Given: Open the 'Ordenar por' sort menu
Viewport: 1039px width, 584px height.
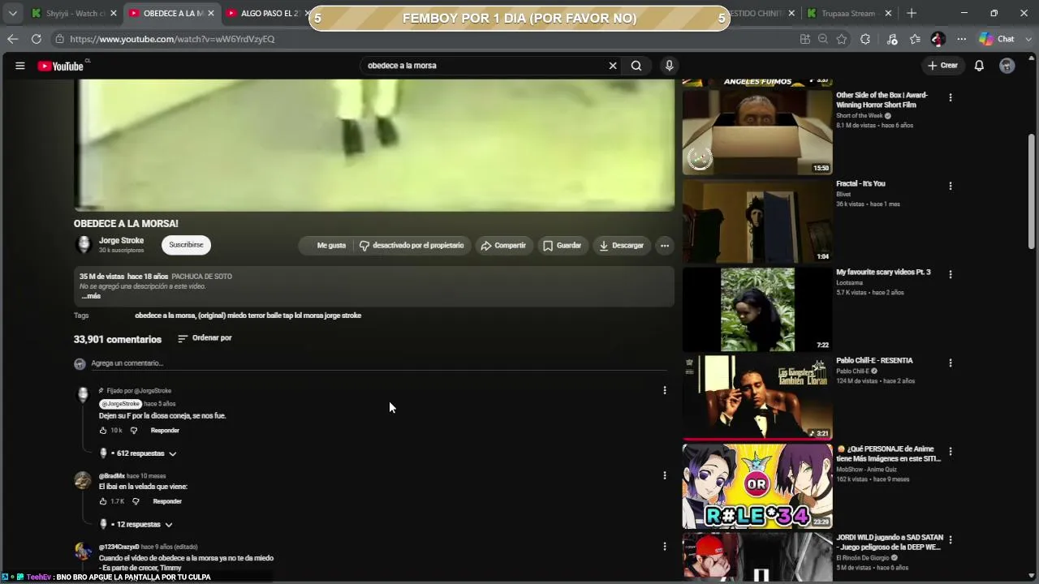Looking at the screenshot, I should 205,338.
